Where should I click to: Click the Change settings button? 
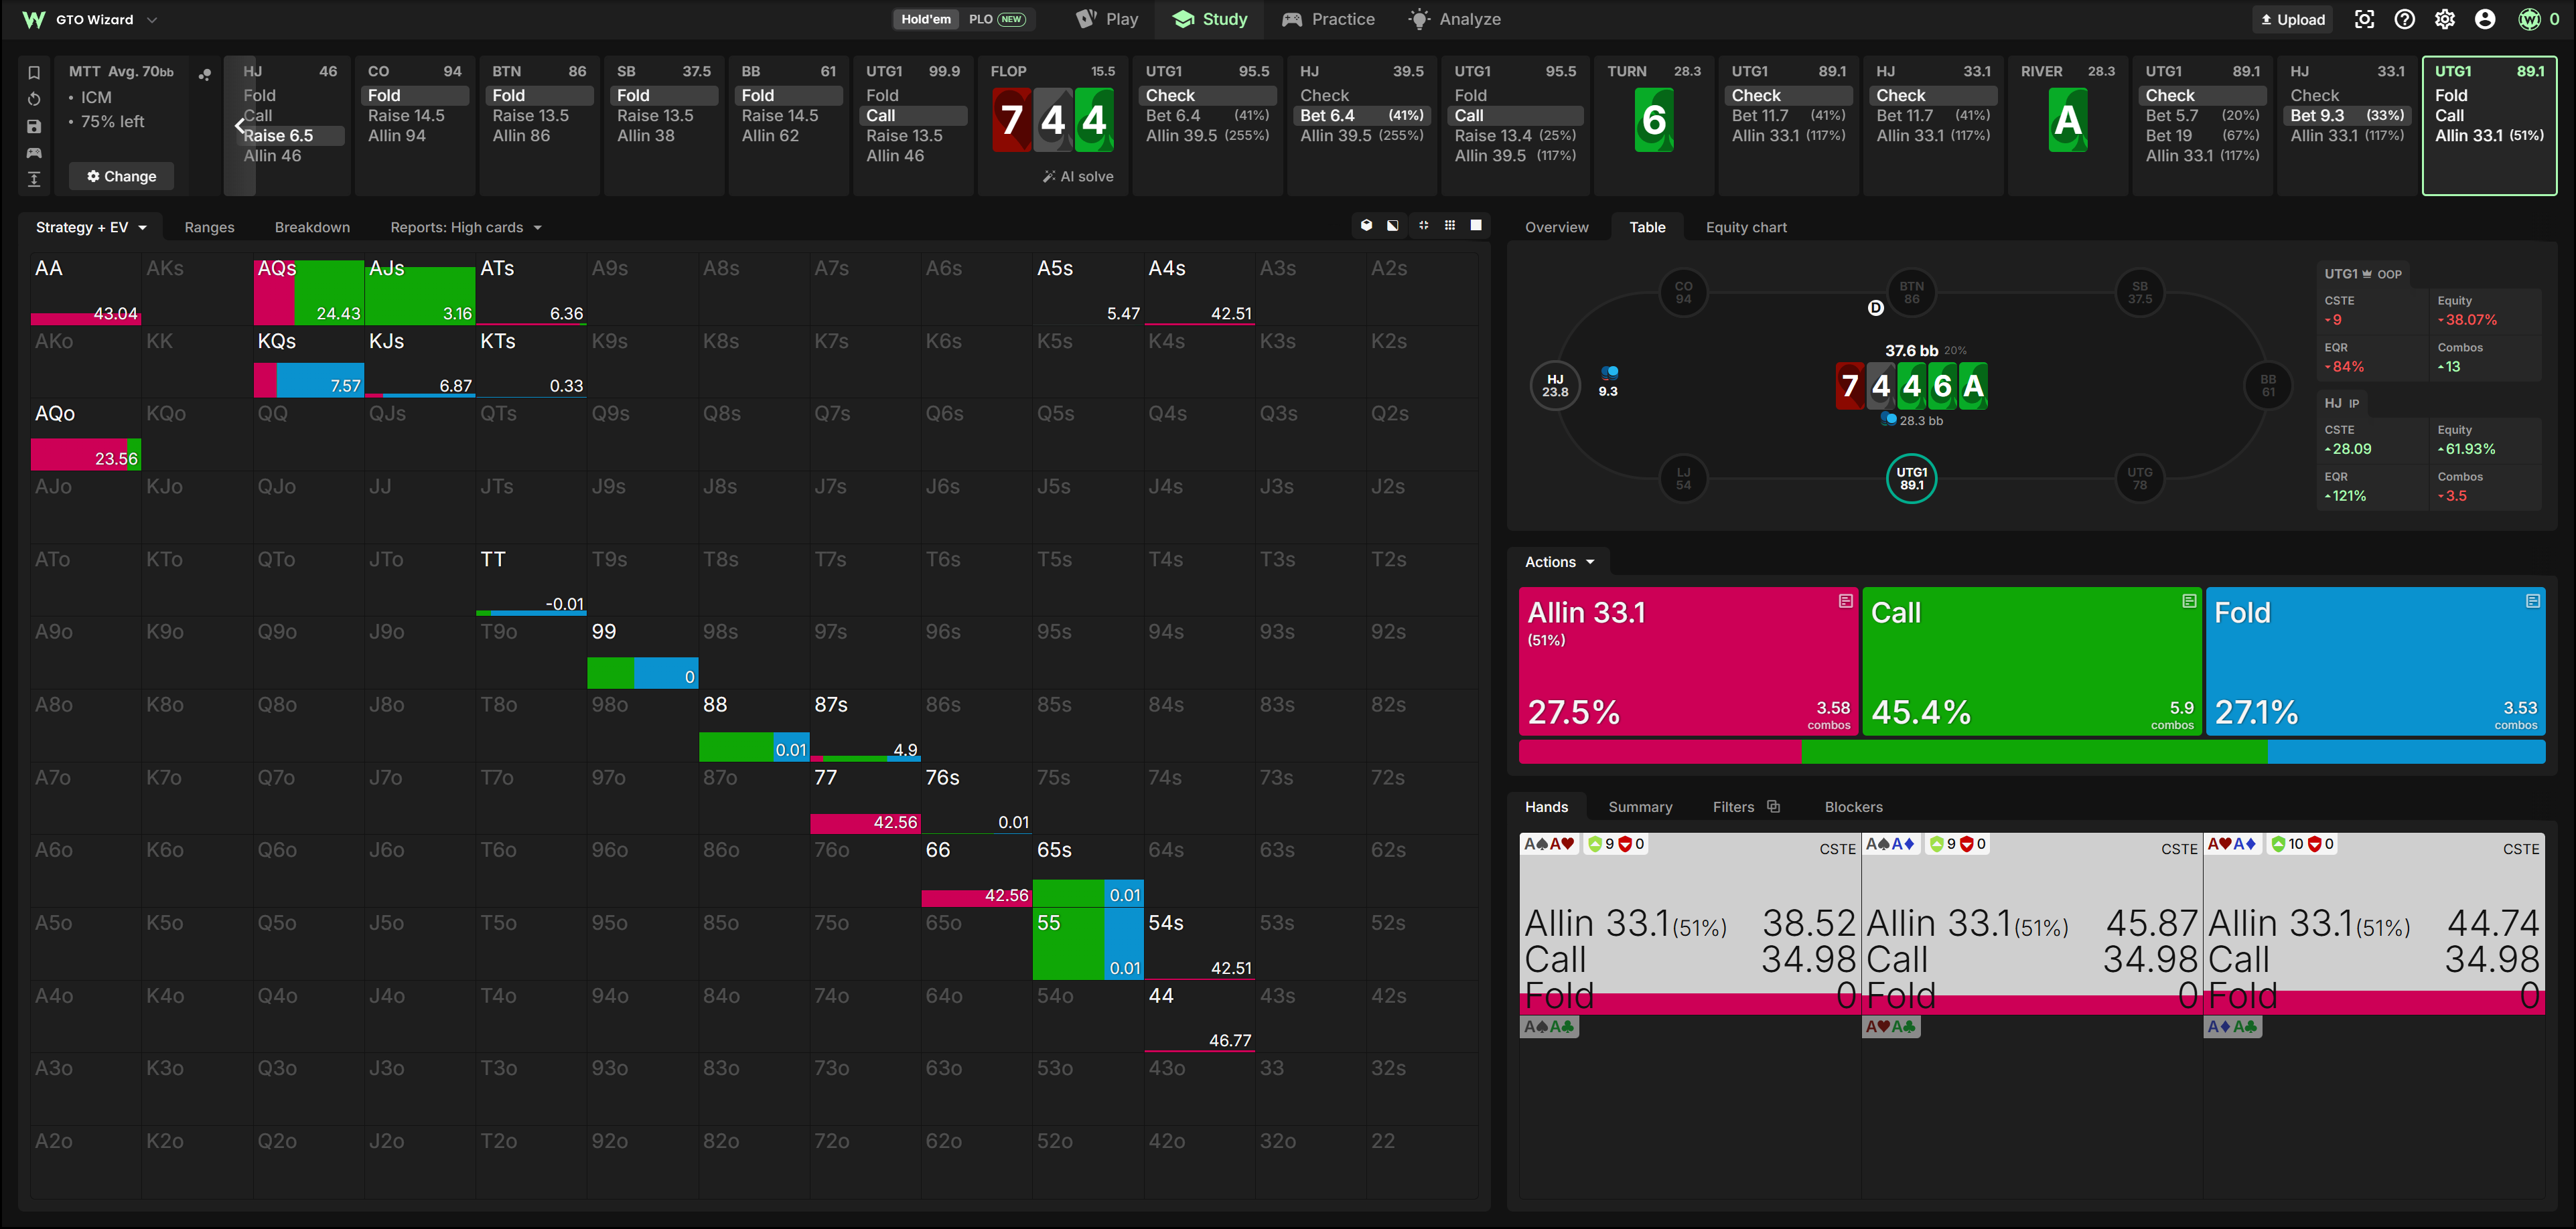[121, 176]
